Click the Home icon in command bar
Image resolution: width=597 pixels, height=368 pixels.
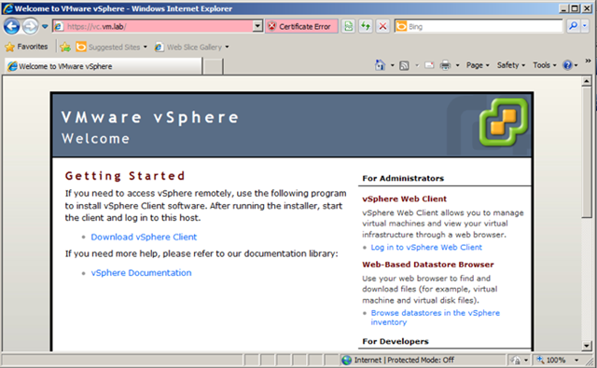coord(380,65)
